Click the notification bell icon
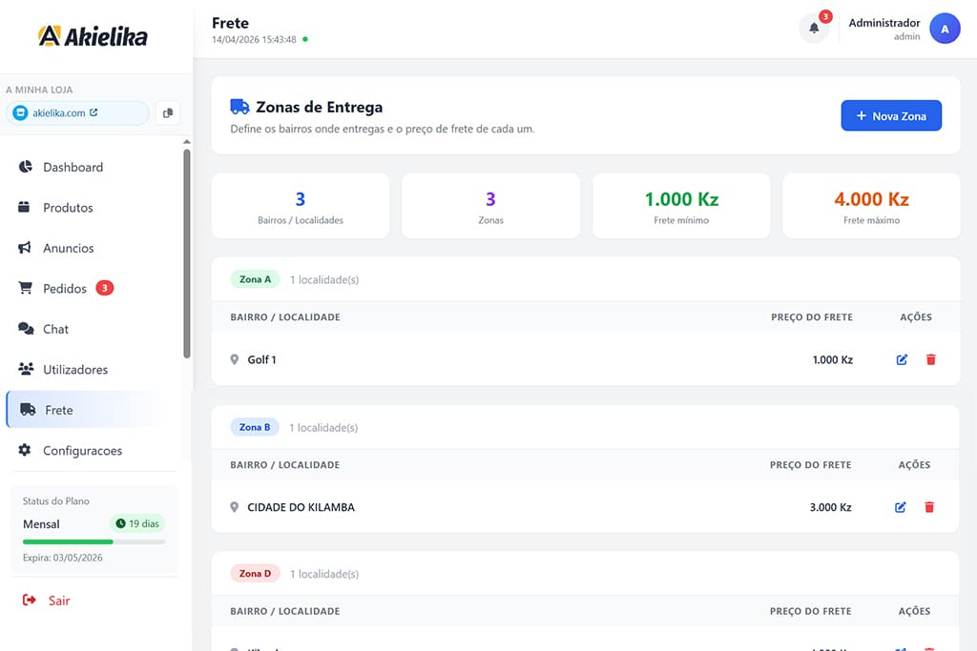The height and width of the screenshot is (651, 977). [814, 29]
